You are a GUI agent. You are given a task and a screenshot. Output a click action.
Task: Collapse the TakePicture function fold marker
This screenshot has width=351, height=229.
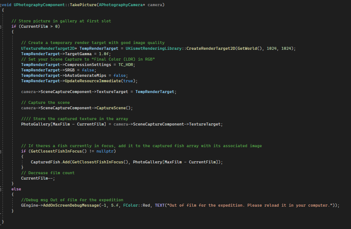coord(1,5)
